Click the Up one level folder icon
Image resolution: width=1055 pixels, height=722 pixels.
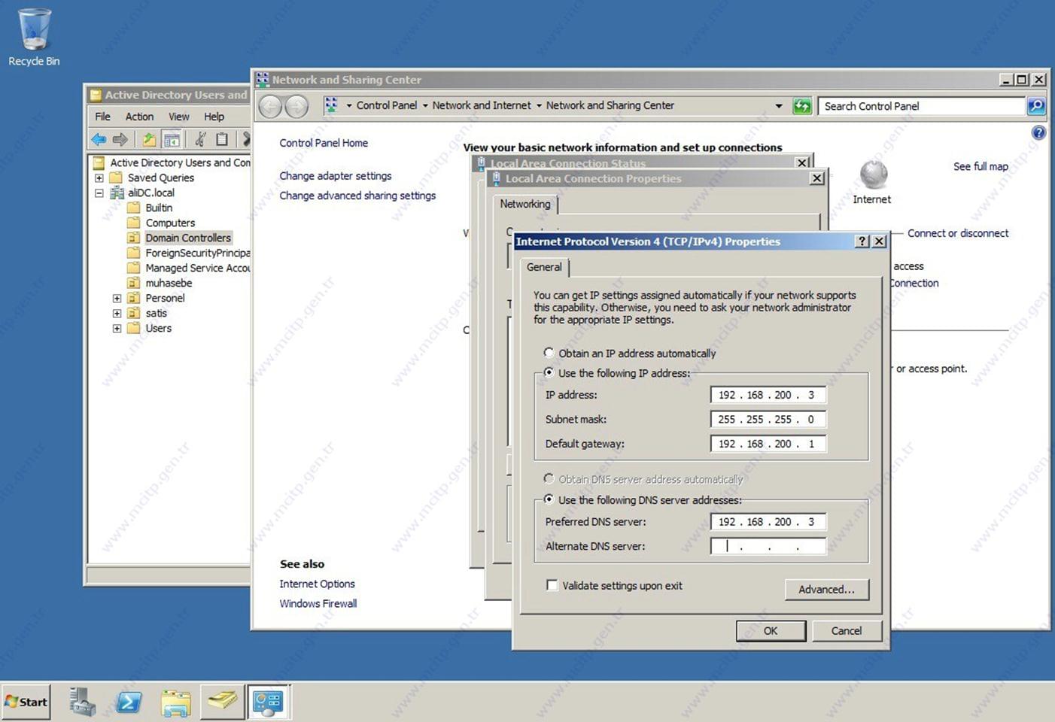[149, 139]
